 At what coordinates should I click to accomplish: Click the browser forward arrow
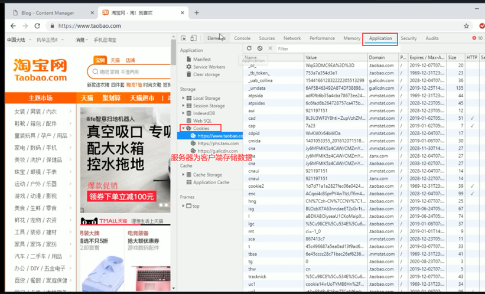(25, 26)
